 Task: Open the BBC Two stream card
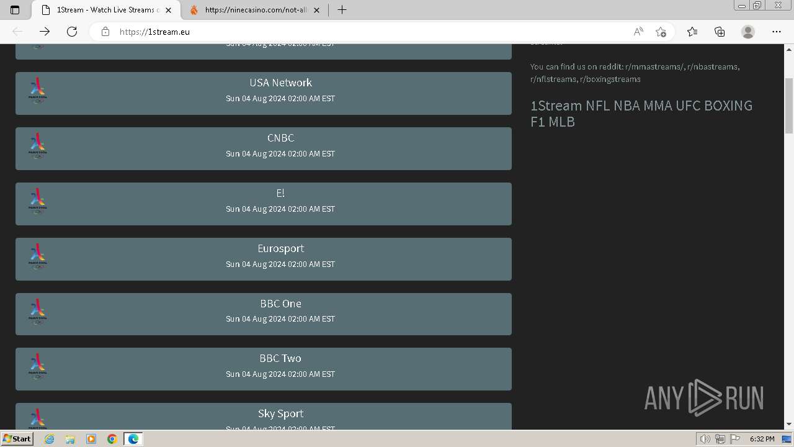pyautogui.click(x=264, y=369)
